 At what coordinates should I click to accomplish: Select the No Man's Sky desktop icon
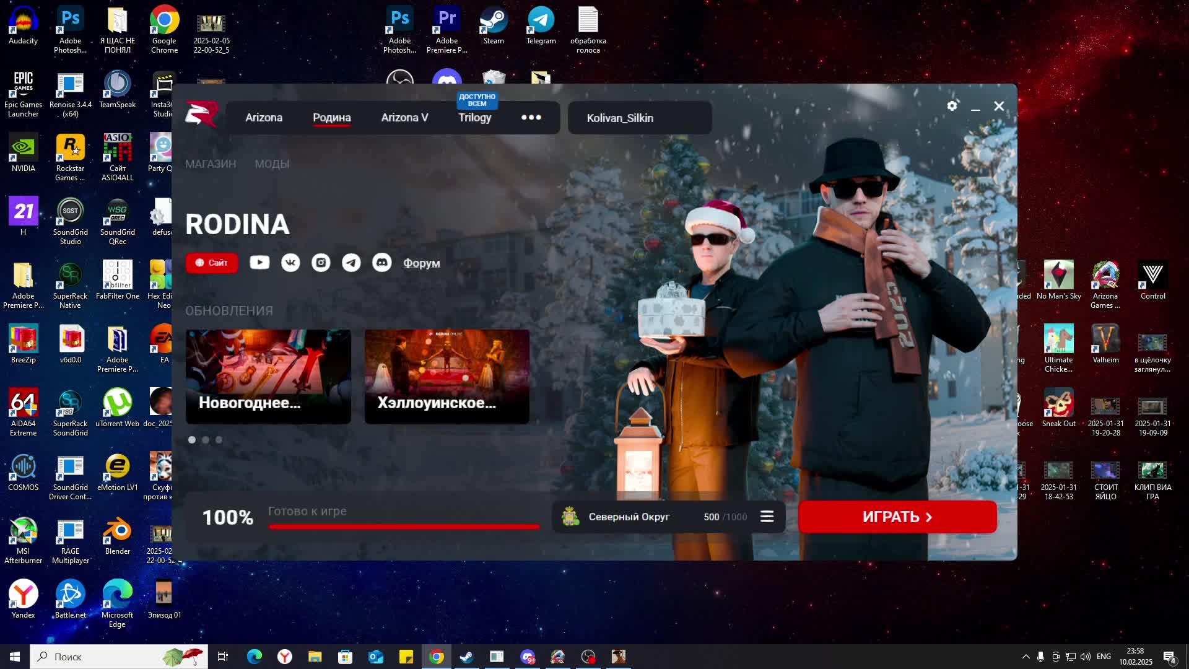coord(1058,281)
